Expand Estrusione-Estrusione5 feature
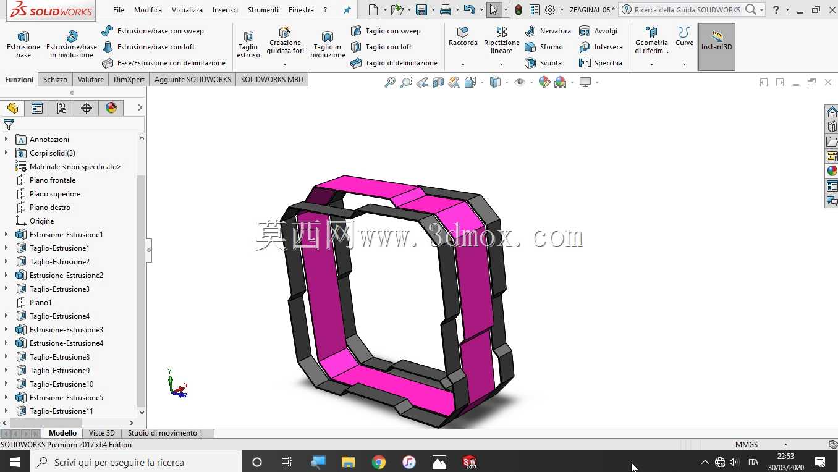This screenshot has width=838, height=472. pyautogui.click(x=6, y=398)
